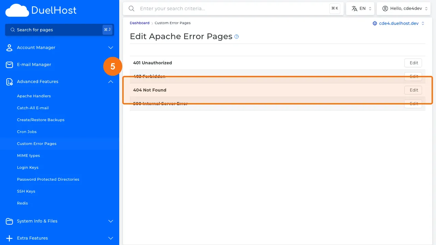Open the language selector showing EN
This screenshot has height=245, width=436.
[x=360, y=8]
